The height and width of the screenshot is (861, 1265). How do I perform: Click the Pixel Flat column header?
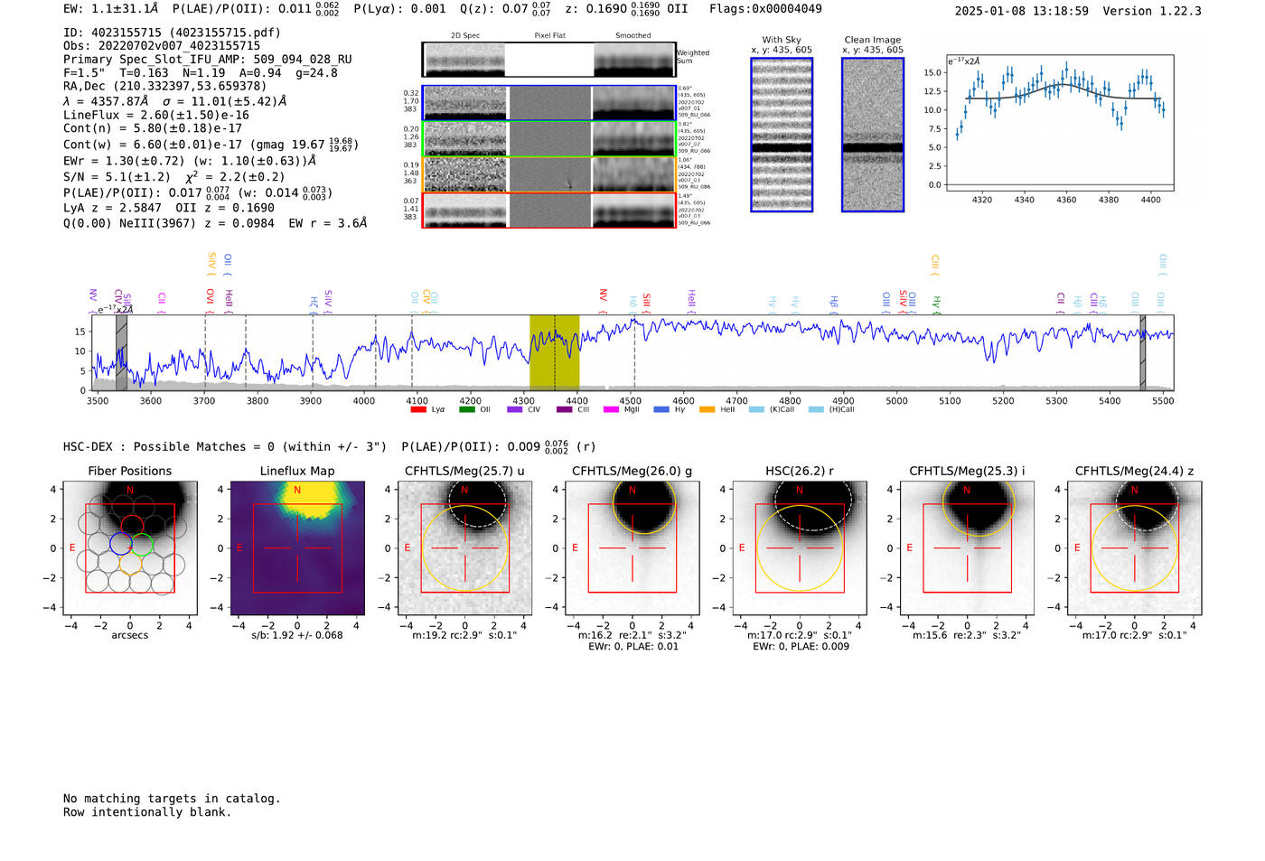click(549, 36)
